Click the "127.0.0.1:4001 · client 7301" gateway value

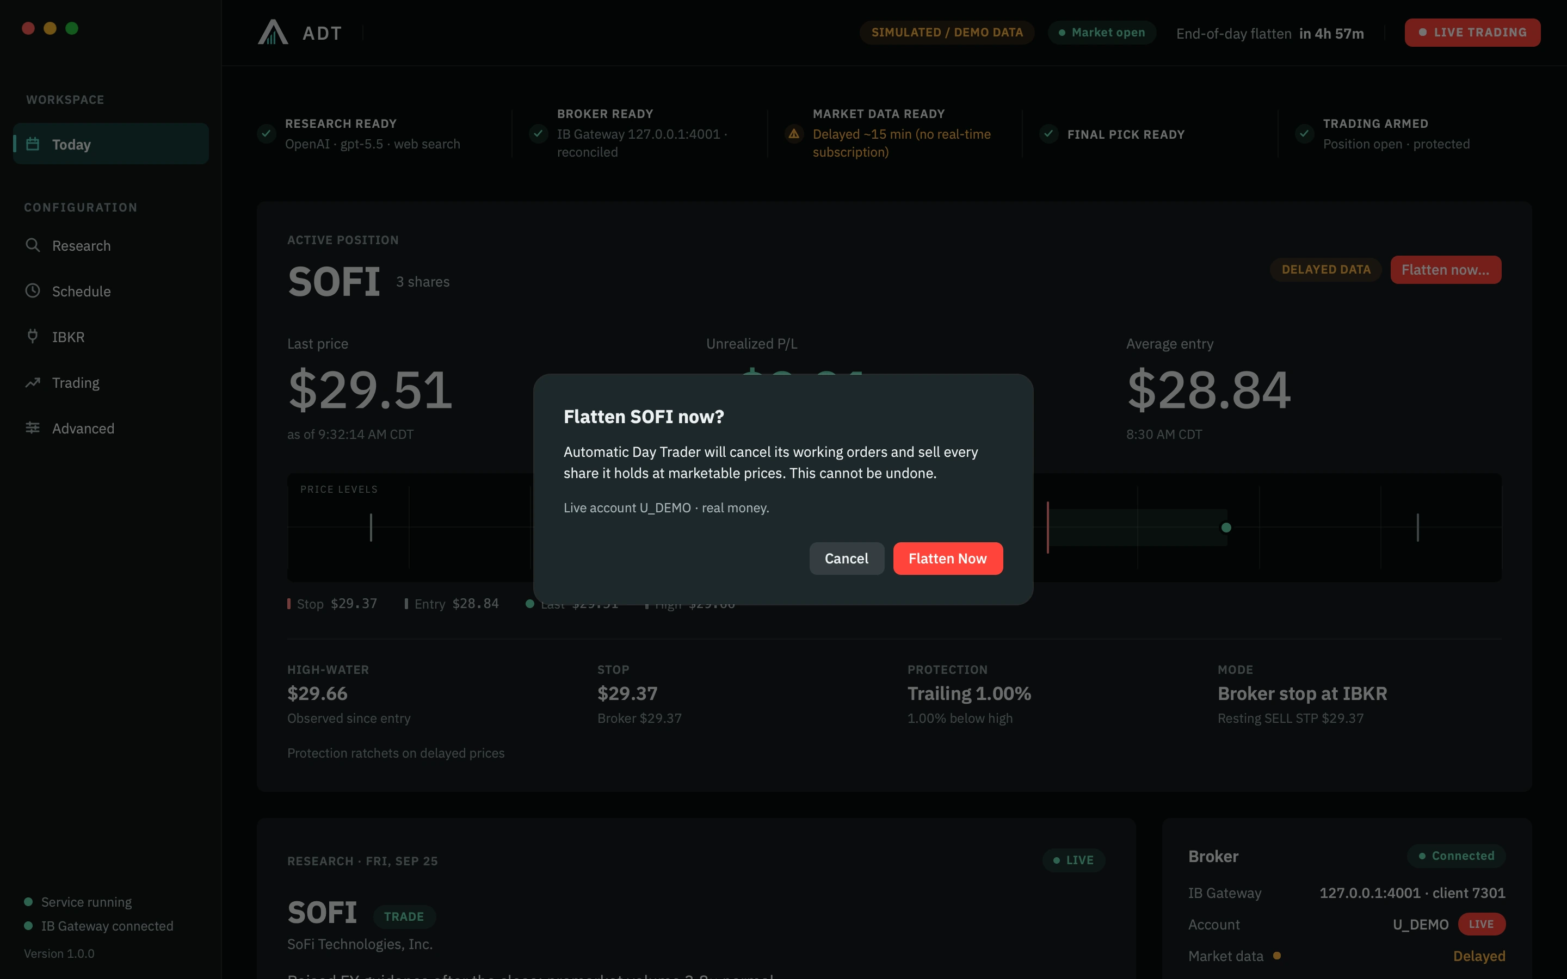pyautogui.click(x=1412, y=893)
